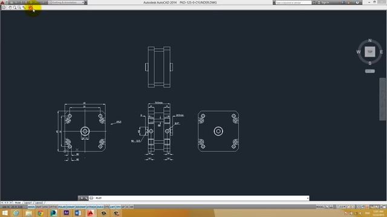Expand the command line history arrow
Viewport: 387px width, 217px height.
click(x=308, y=198)
